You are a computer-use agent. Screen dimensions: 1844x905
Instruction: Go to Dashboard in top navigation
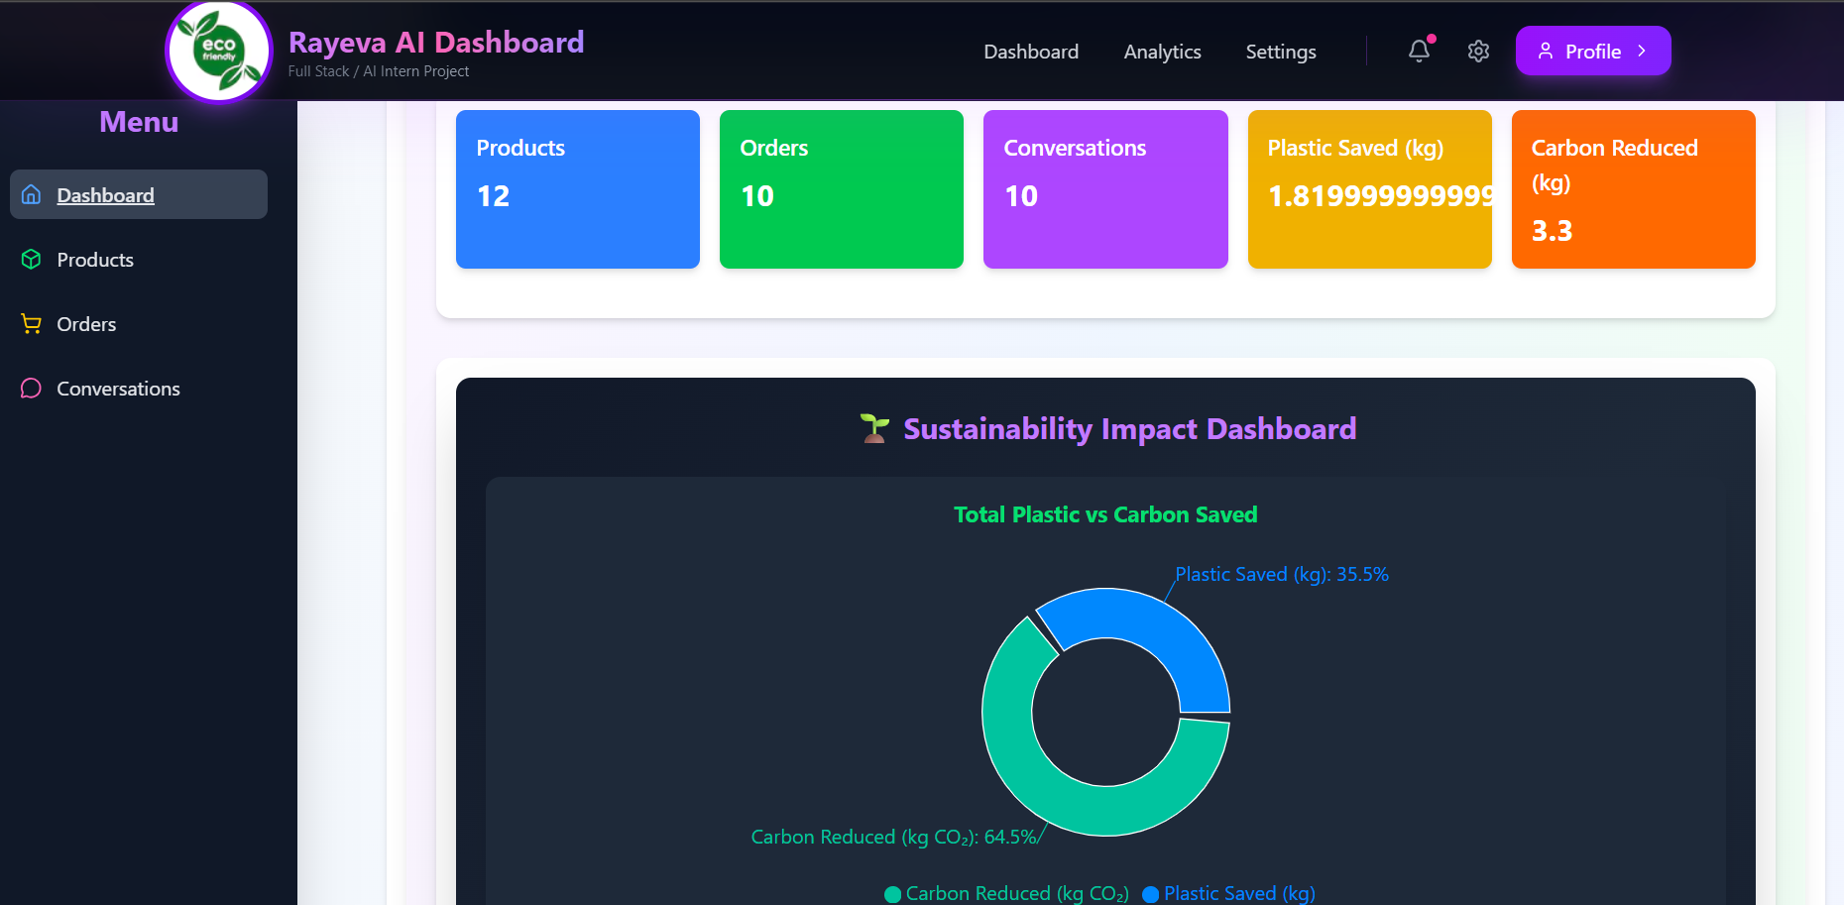1030,52
